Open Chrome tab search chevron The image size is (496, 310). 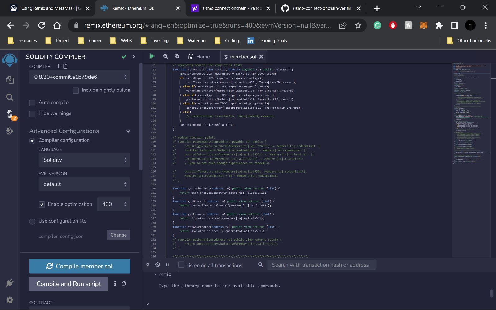(418, 7)
